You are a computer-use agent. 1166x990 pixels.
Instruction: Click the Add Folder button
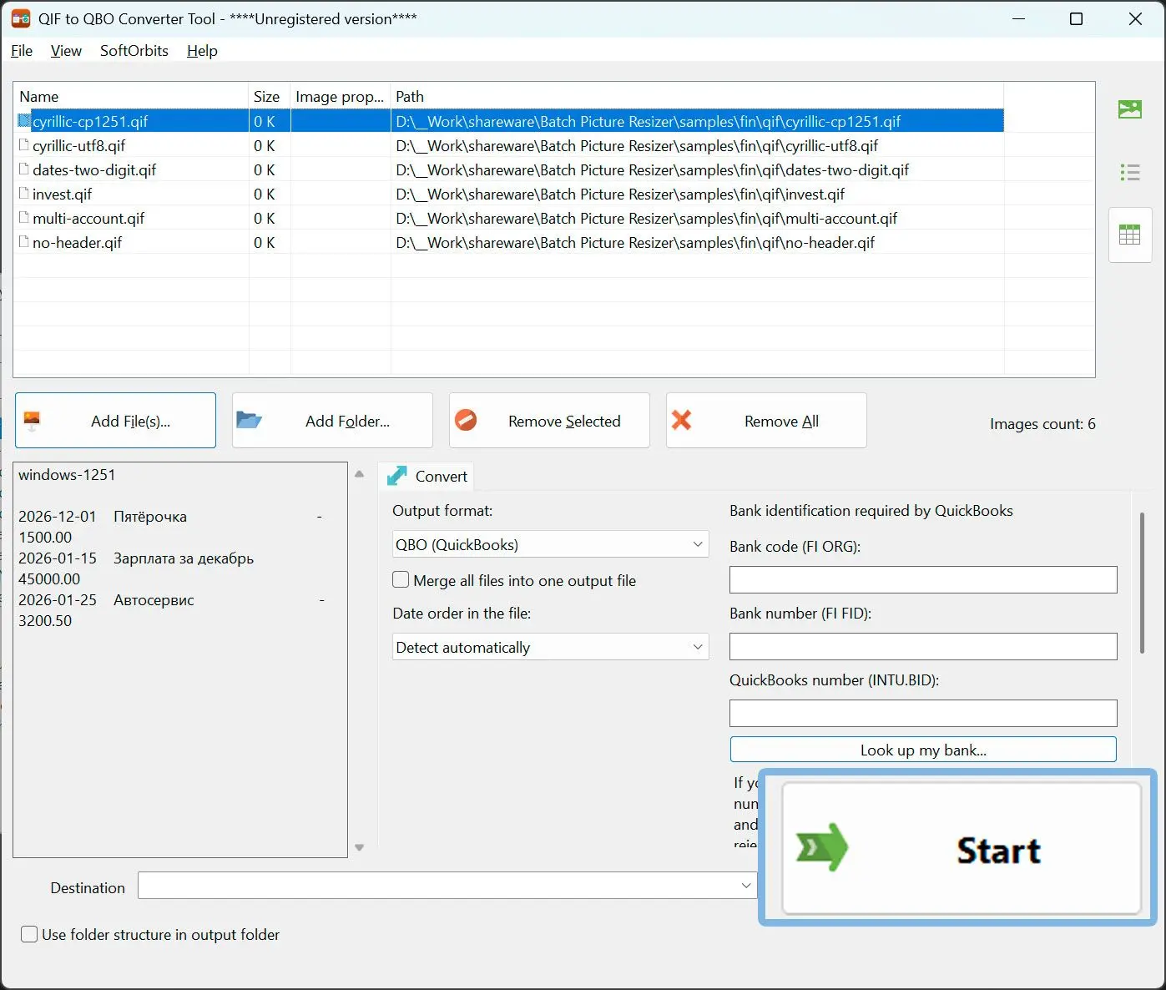coord(332,421)
